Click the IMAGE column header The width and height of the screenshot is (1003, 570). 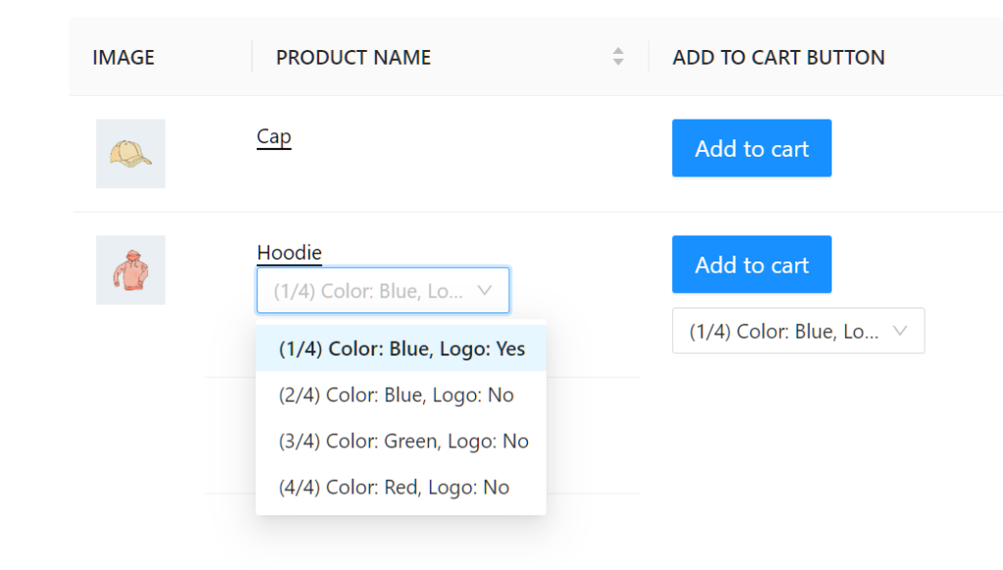(x=123, y=58)
